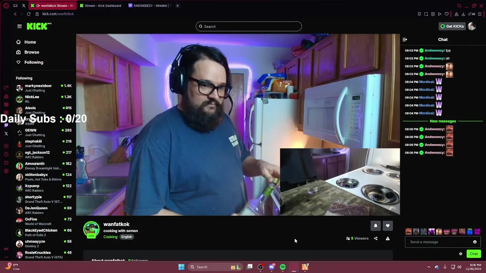Open browser downloads icon
Screen dimensions: 486x273
pyautogui.click(x=463, y=14)
